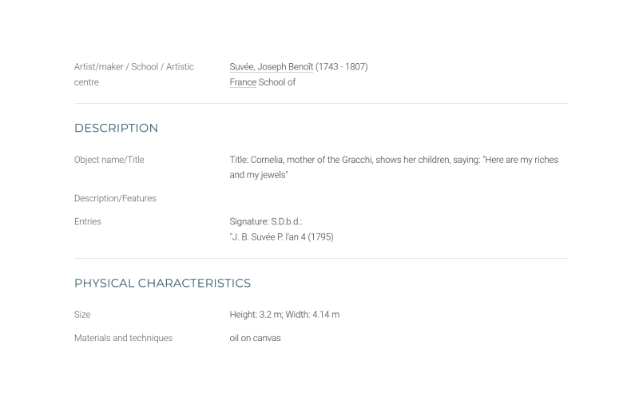Click the and my jewels title continuation line
This screenshot has height=405, width=639.
click(258, 175)
